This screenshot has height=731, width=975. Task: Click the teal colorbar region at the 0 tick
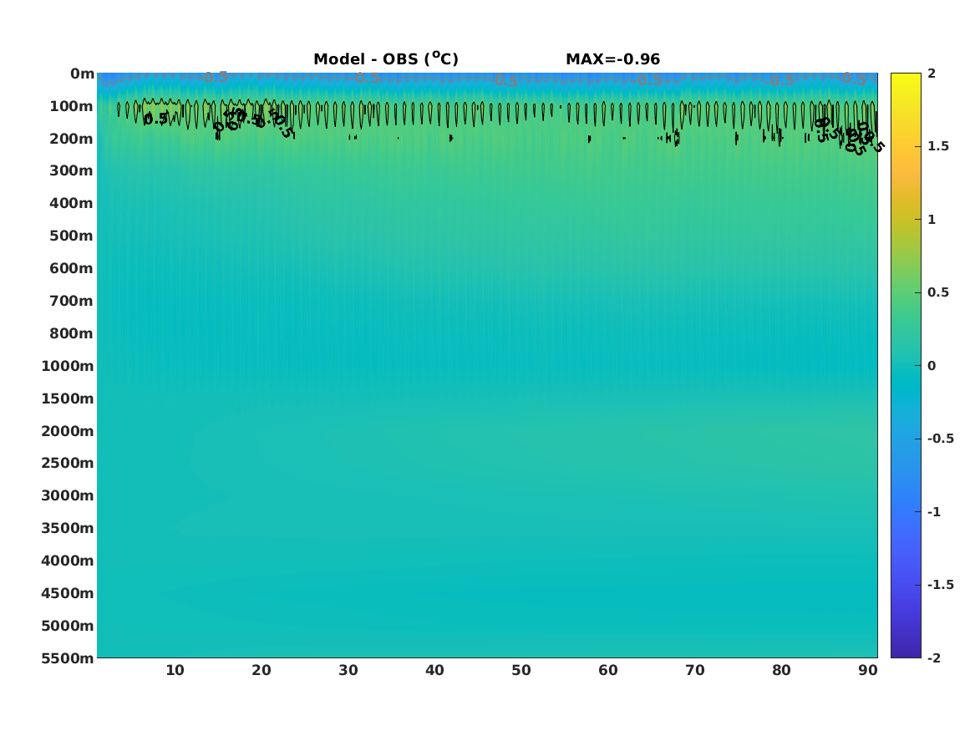(906, 366)
